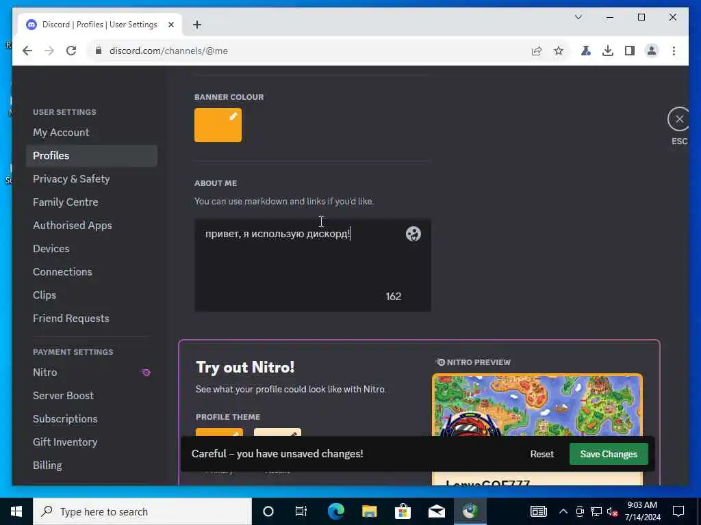Image resolution: width=701 pixels, height=525 pixels.
Task: Bookmark this tab with the star icon
Action: pos(559,51)
